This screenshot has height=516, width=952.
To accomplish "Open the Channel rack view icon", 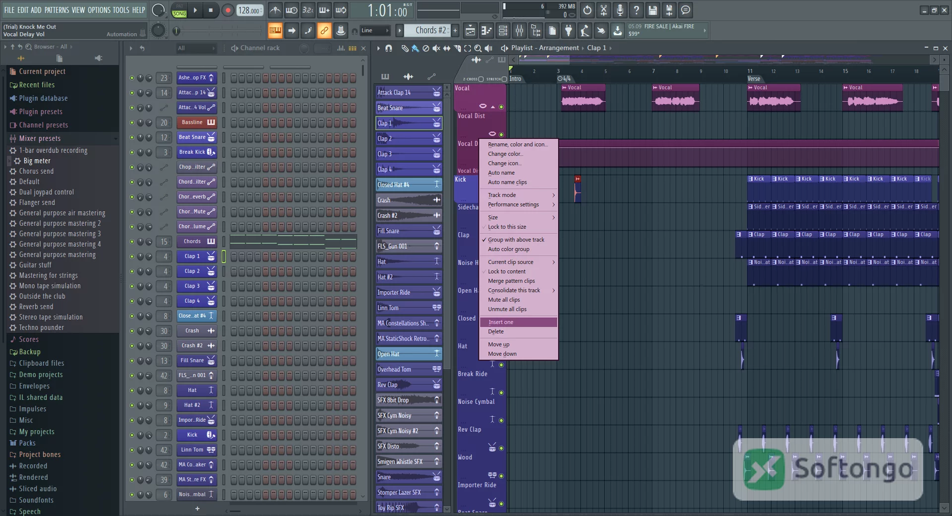I will coord(503,31).
